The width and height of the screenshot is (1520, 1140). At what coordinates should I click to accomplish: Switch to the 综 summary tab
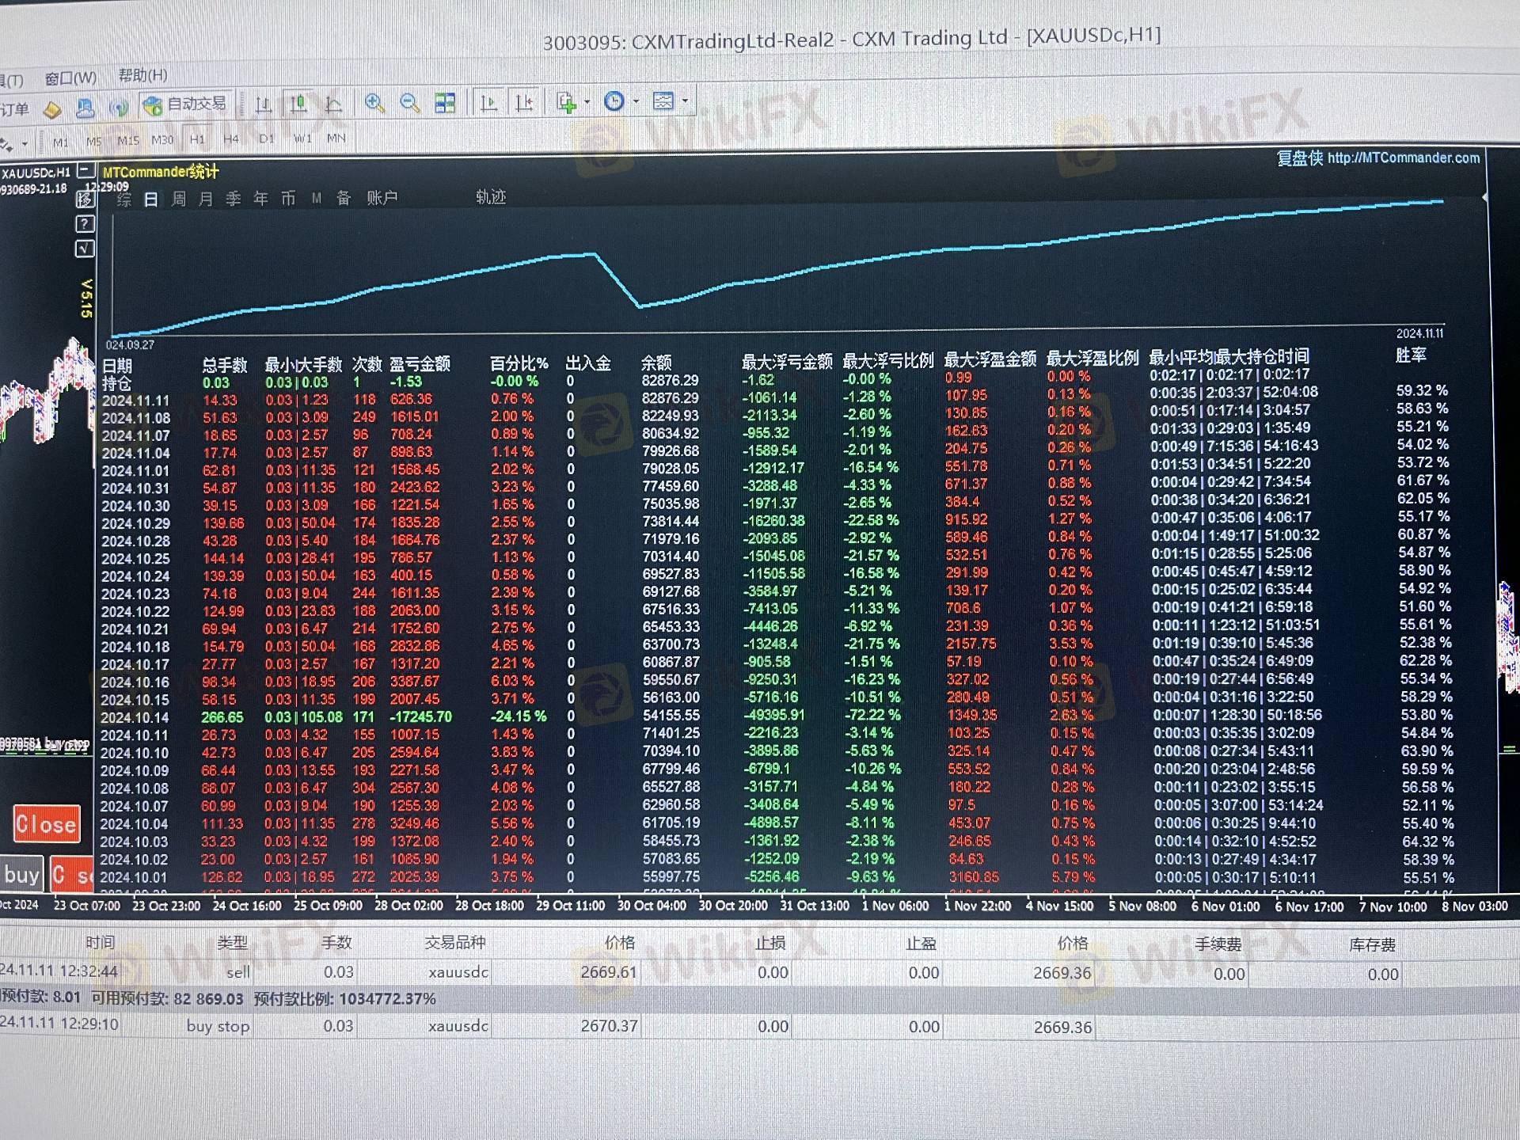click(123, 199)
